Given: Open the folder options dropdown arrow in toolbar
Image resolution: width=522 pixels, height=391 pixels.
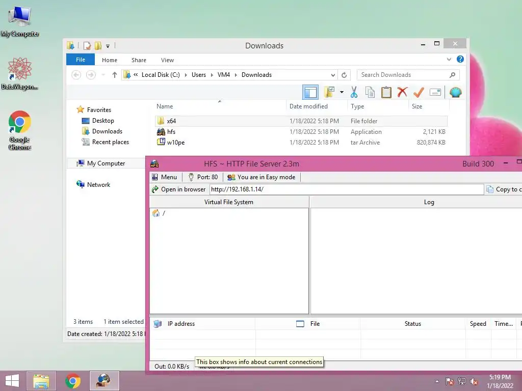Looking at the screenshot, I should pyautogui.click(x=342, y=92).
